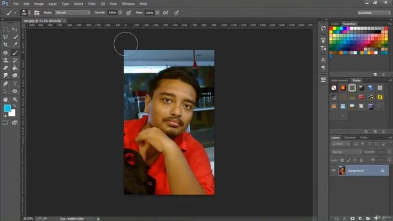Toggle lock all in the Layers panel

coord(361,160)
